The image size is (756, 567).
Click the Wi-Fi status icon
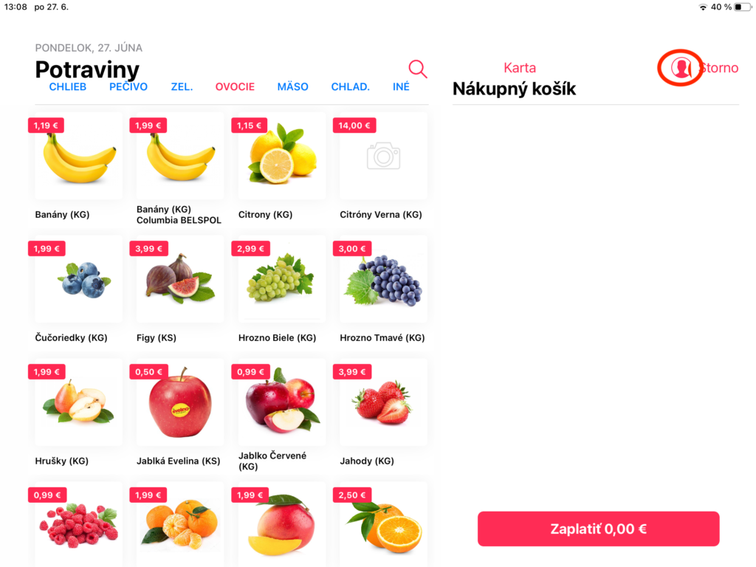tap(703, 7)
